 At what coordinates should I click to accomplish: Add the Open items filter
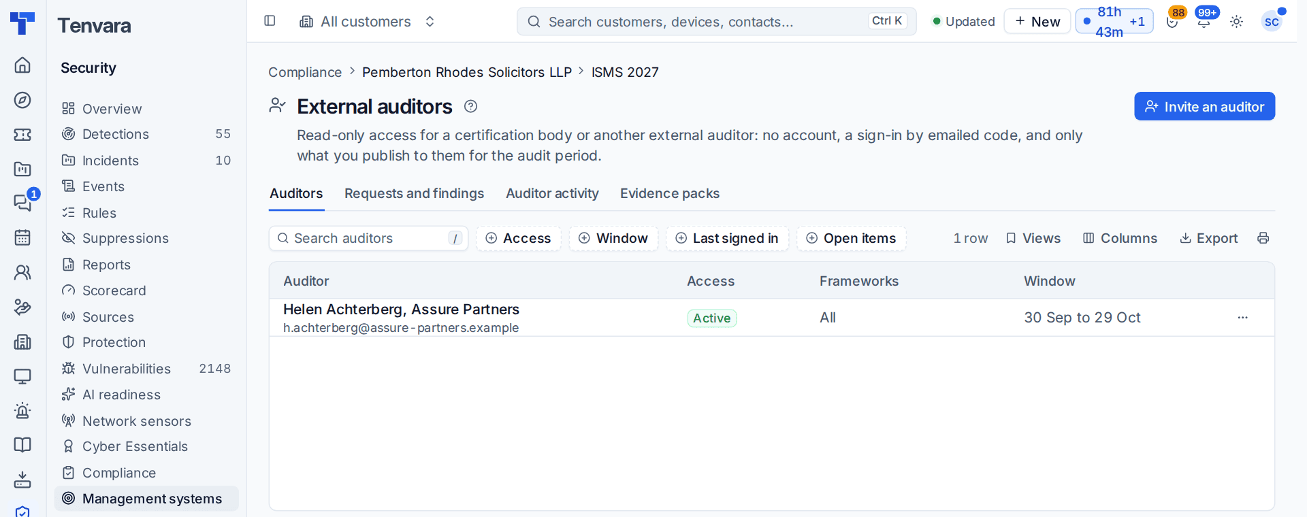[x=851, y=238]
